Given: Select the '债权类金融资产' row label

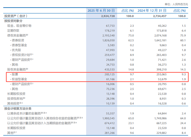Looking at the screenshot, I should pyautogui.click(x=18, y=35).
